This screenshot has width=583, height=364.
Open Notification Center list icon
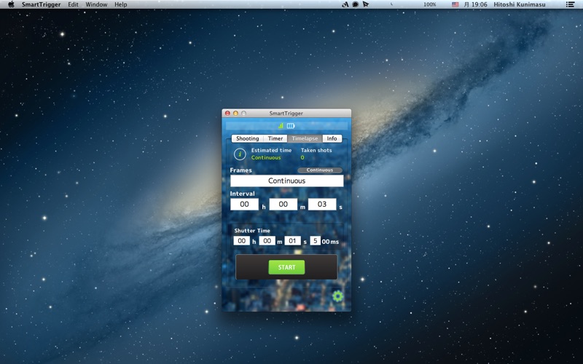pyautogui.click(x=570, y=4)
